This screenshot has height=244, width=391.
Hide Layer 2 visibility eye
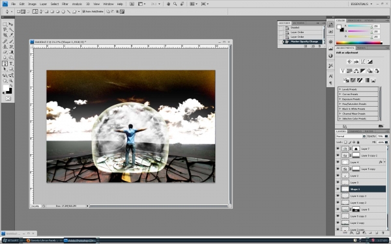click(x=338, y=176)
